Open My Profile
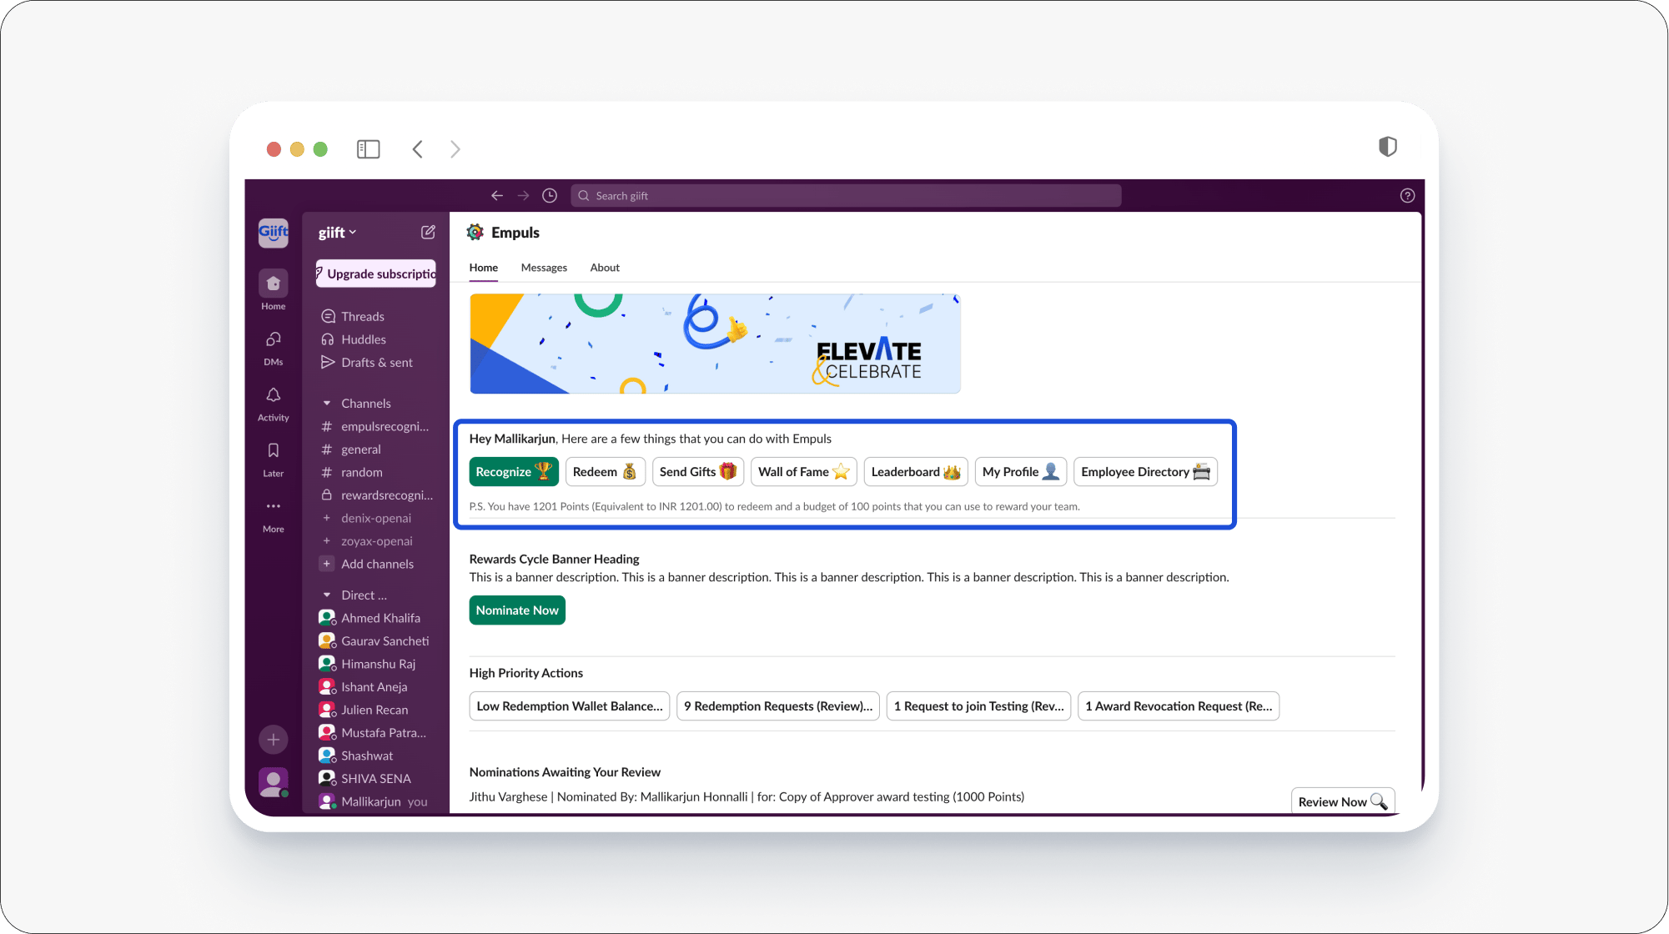The image size is (1669, 934). tap(1021, 471)
